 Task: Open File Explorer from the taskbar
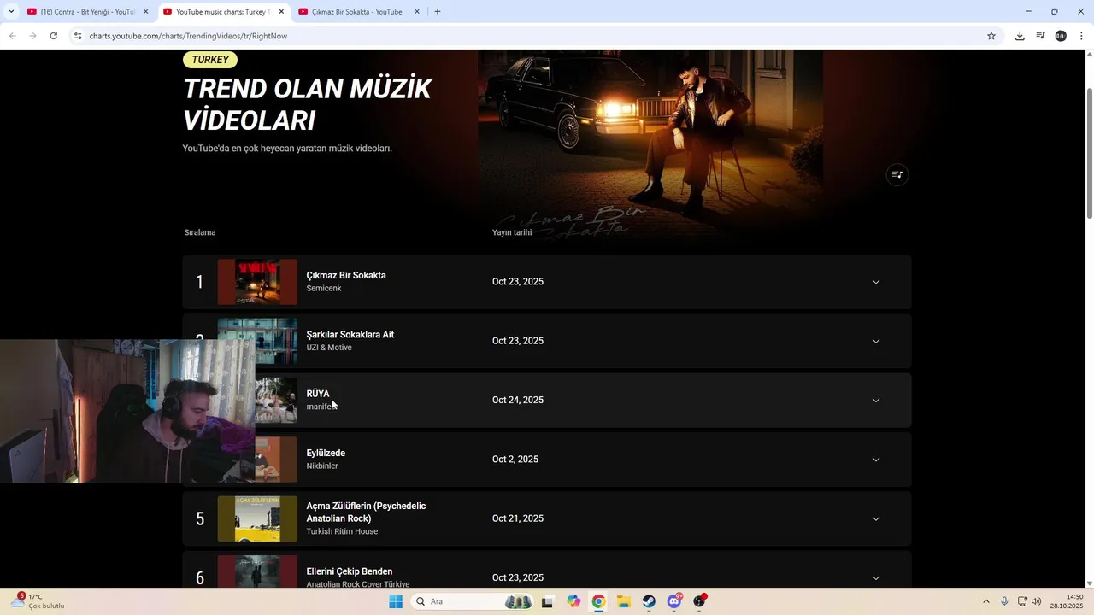pos(624,601)
